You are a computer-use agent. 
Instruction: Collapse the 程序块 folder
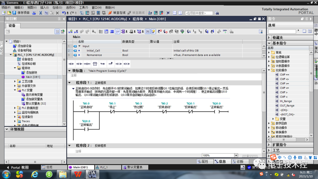tap(15, 68)
